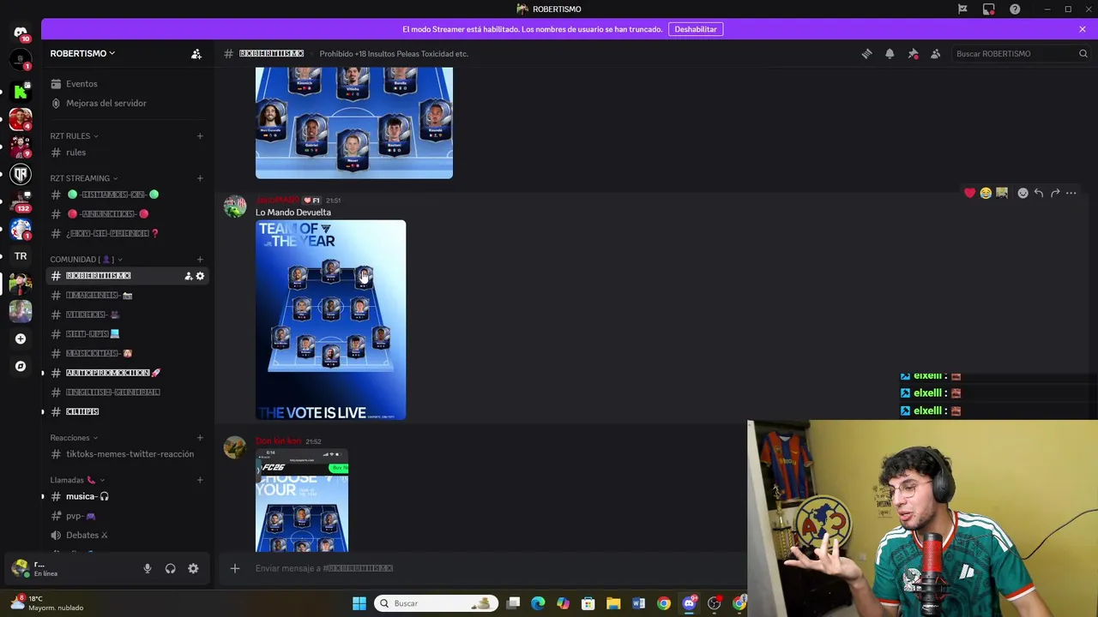Click invite people icon beside ROBERTISMO header

pos(196,54)
